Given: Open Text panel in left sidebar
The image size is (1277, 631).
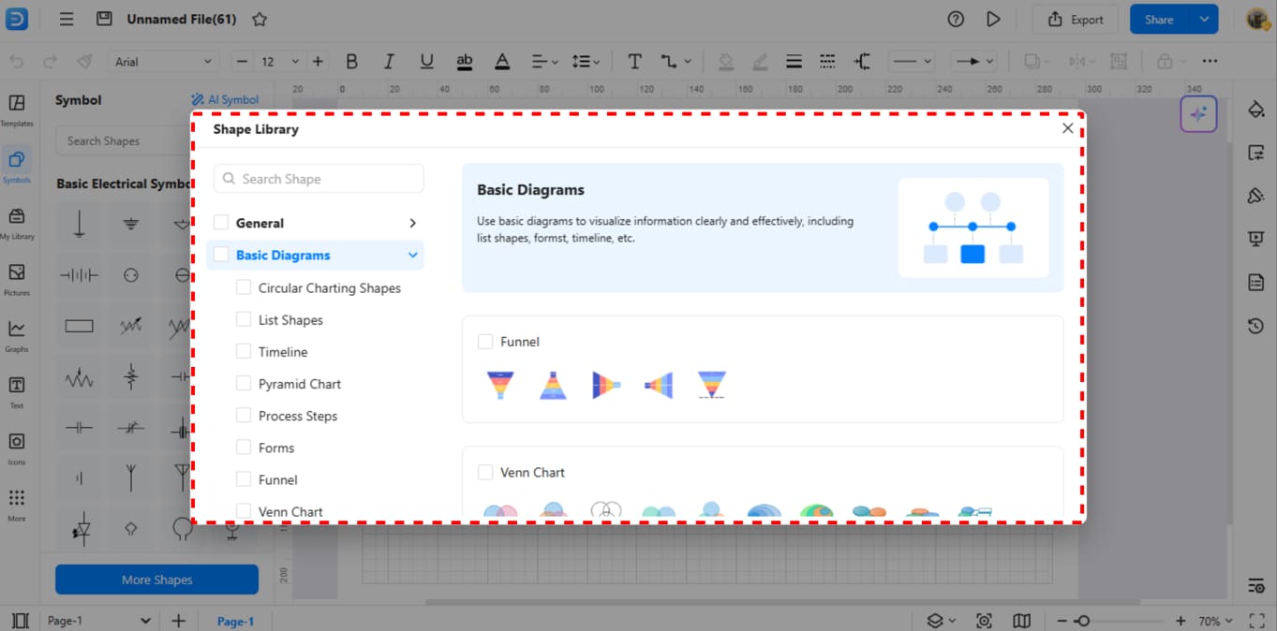Looking at the screenshot, I should 17,391.
